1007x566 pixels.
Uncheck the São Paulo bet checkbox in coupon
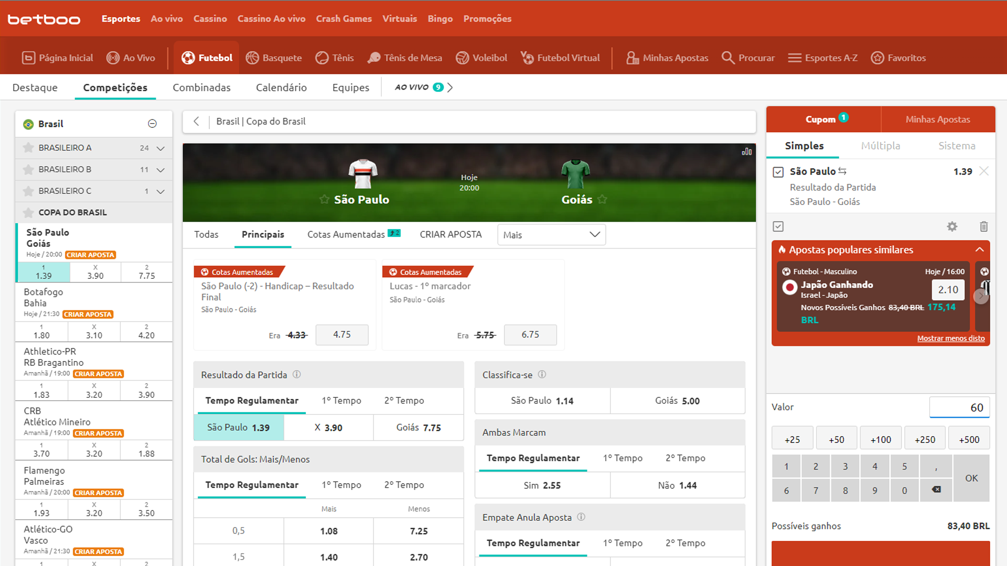pyautogui.click(x=778, y=172)
